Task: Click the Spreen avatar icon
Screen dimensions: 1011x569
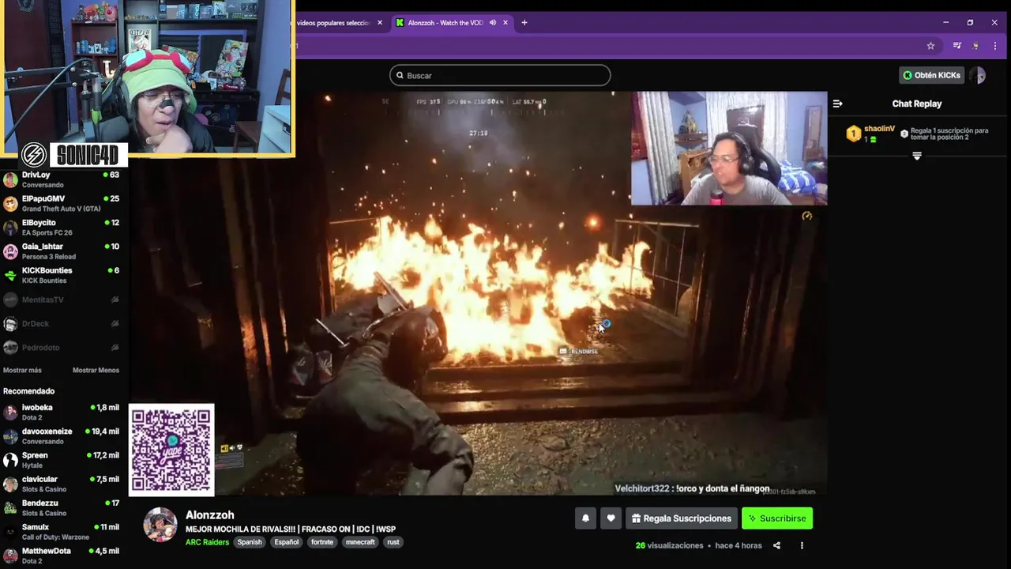Action: click(10, 460)
